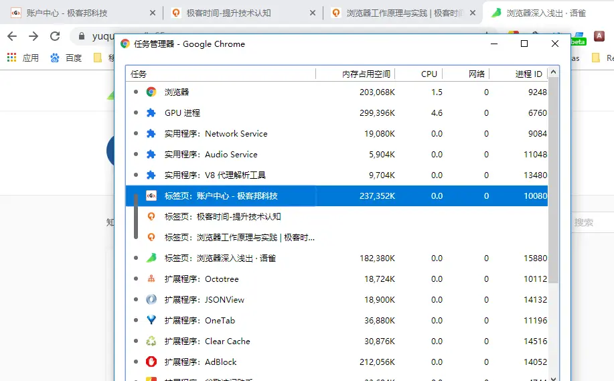Viewport: 614px width, 381px height.
Task: Click the Chrome logo in Task Manager title bar
Action: (125, 44)
